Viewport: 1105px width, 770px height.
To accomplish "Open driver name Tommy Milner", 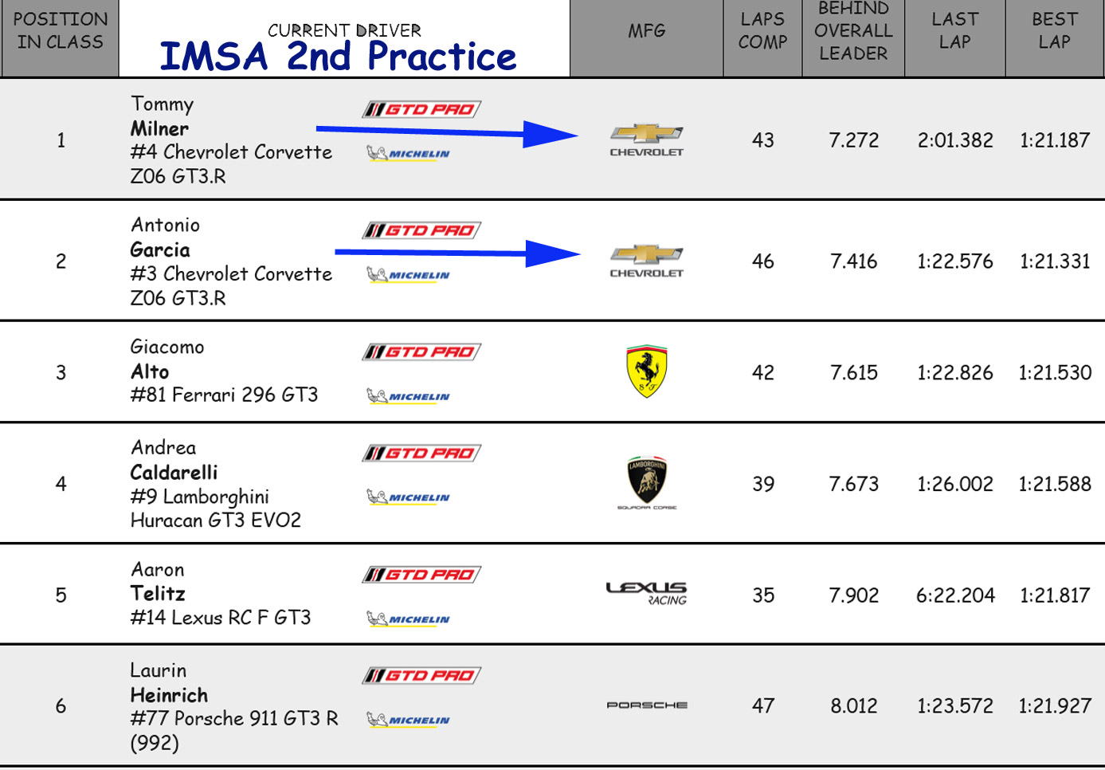I will (162, 116).
